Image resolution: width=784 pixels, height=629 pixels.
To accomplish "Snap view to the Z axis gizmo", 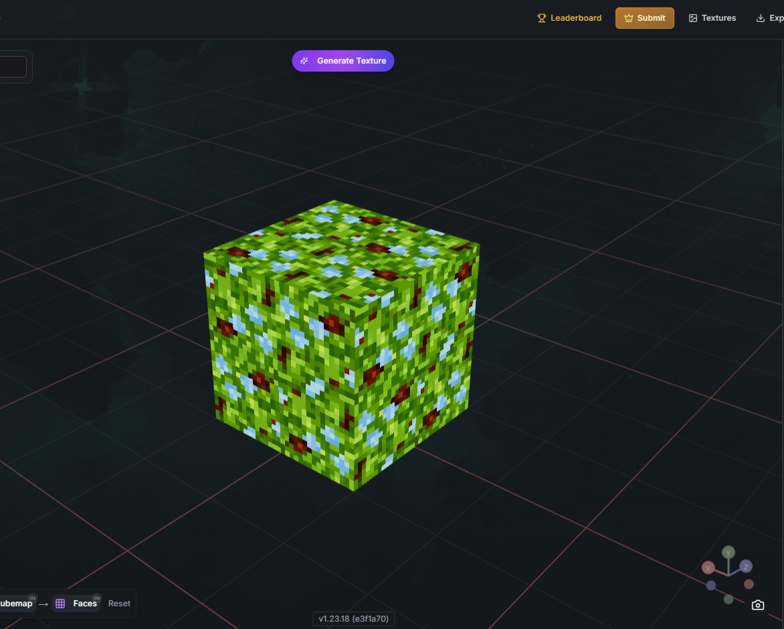I will pos(746,567).
